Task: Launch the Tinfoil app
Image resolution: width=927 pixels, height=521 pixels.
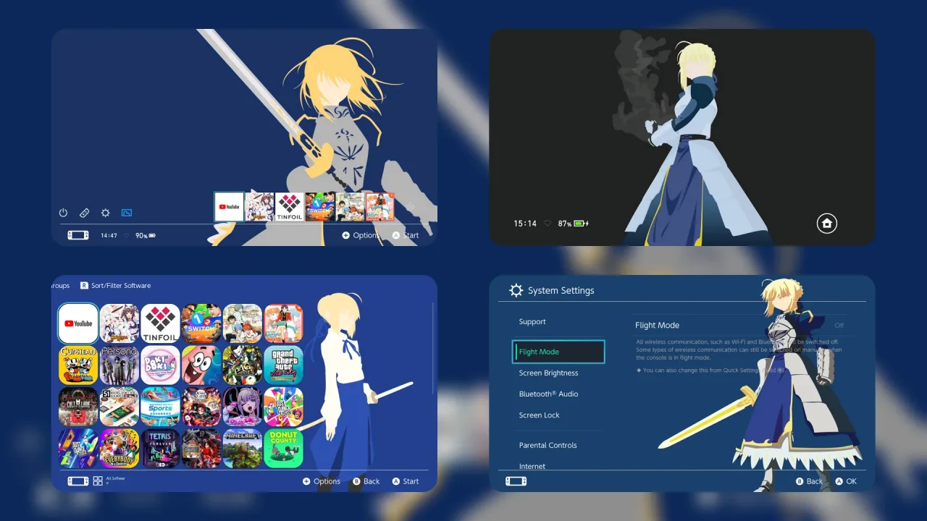Action: (x=160, y=323)
